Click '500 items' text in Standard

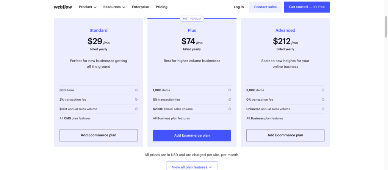67,90
